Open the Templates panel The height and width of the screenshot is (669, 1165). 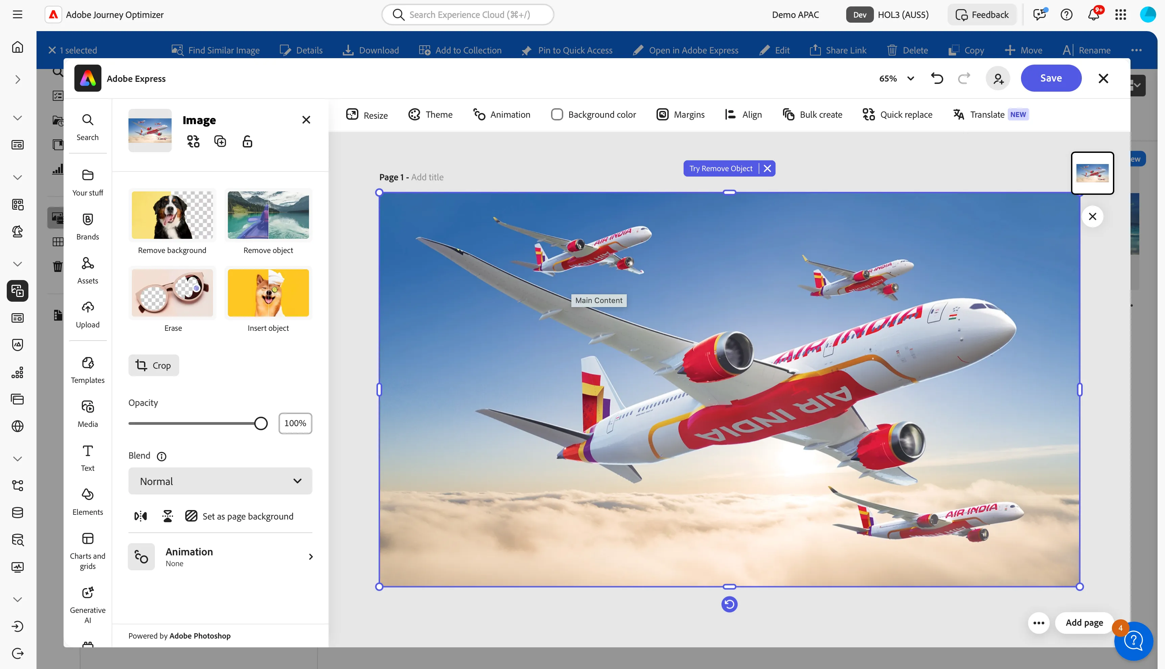[87, 370]
